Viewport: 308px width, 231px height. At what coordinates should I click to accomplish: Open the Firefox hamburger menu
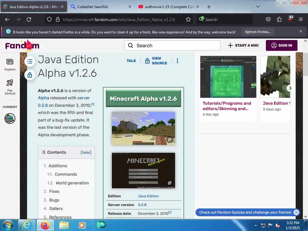tap(301, 19)
